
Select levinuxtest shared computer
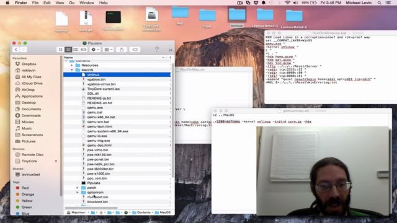(30, 175)
